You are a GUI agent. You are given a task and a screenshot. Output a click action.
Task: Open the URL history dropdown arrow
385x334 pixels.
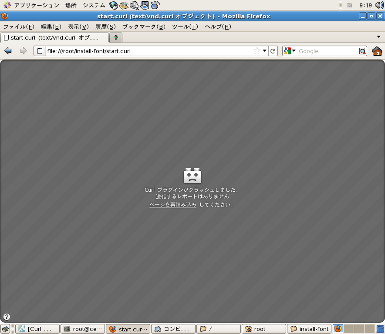(x=264, y=51)
